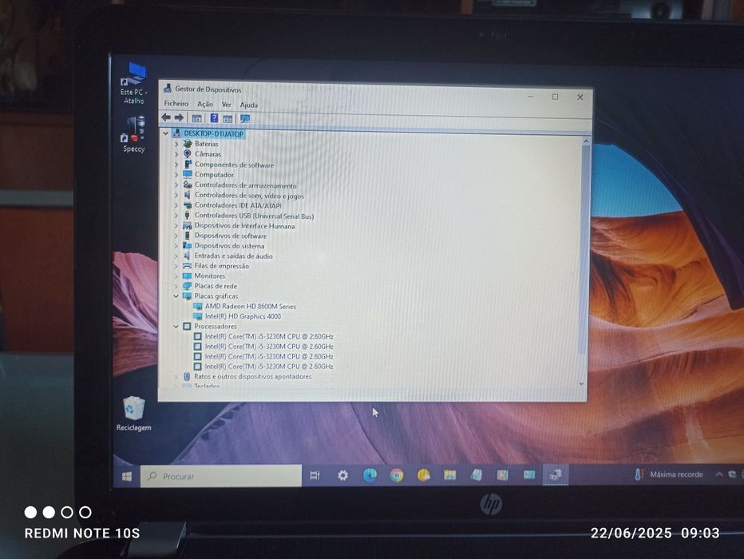Click the Computador monitor icon

coord(188,174)
